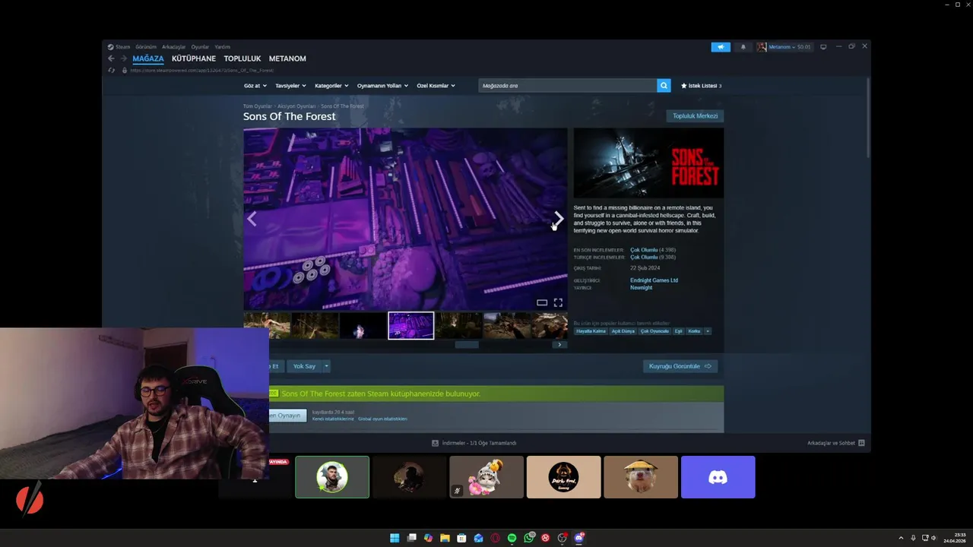Switch to the KÜTÜPHANE tab
The width and height of the screenshot is (973, 547).
194,58
